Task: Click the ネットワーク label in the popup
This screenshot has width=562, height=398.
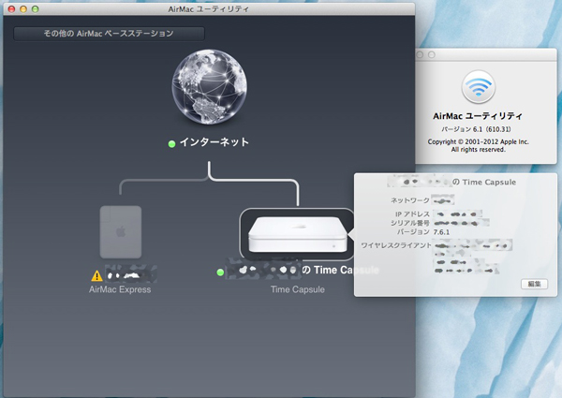Action: [410, 200]
